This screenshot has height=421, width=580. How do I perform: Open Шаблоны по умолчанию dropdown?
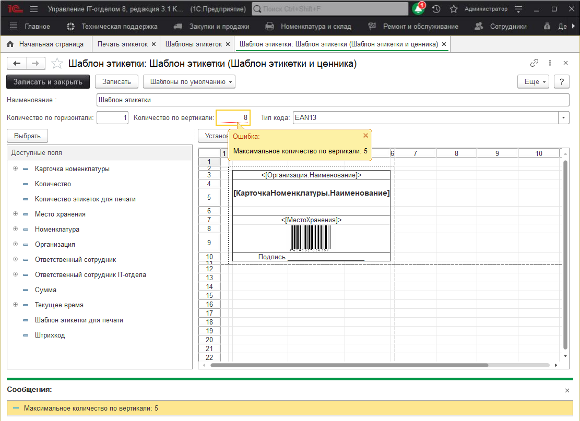click(190, 82)
